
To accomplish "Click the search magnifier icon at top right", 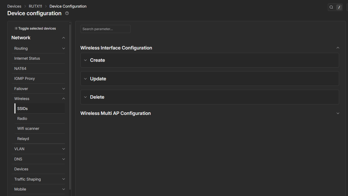I will point(331,7).
